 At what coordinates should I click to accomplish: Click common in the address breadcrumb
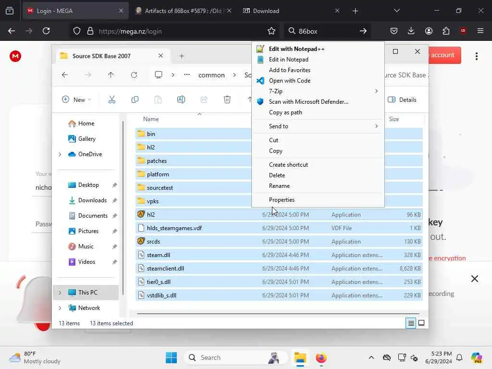211,75
